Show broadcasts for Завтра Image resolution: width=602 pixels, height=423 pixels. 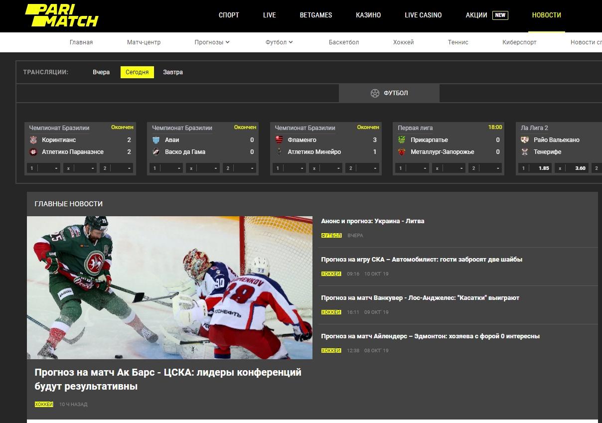173,72
